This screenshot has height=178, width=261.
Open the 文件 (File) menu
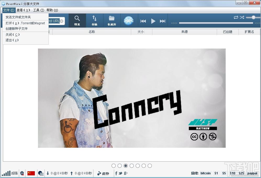9,10
